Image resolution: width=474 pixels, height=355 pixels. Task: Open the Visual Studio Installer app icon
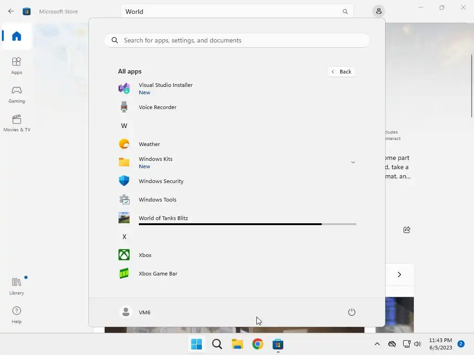(124, 88)
